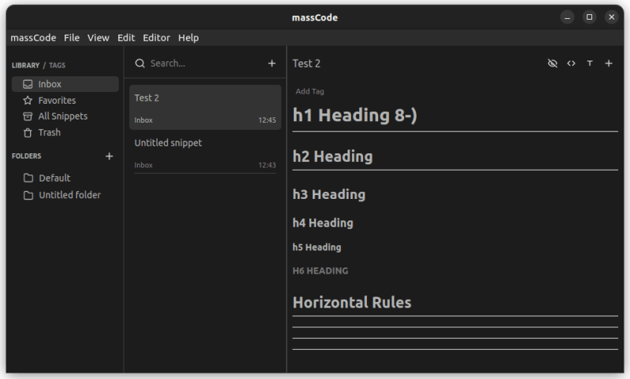Create new snippet using plus beside search
630x379 pixels.
[x=272, y=64]
